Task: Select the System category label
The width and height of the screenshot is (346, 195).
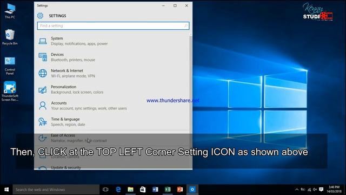Action: [x=57, y=38]
